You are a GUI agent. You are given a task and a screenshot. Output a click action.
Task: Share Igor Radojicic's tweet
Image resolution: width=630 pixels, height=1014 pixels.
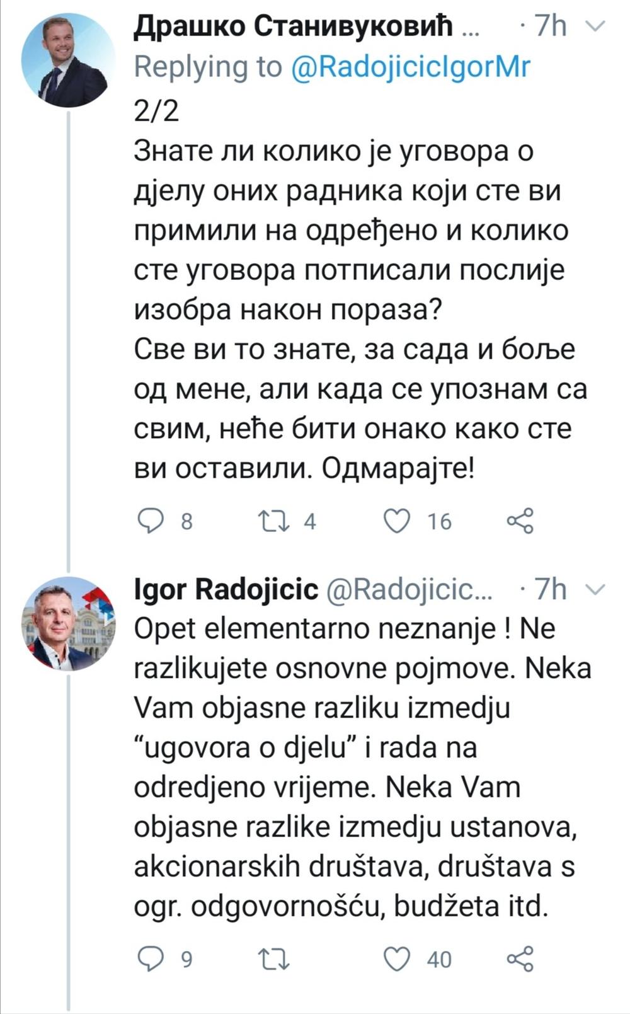click(x=520, y=959)
